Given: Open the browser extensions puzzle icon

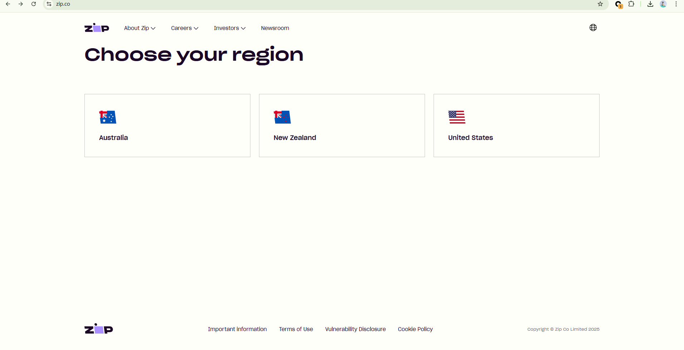Looking at the screenshot, I should [x=631, y=4].
